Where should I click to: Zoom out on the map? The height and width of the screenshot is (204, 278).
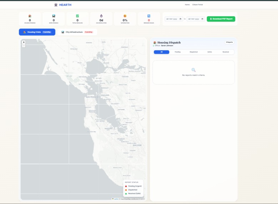coord(24,46)
